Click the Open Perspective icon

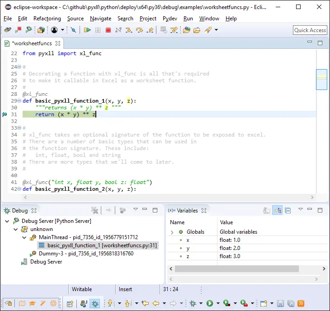[x=70, y=304]
